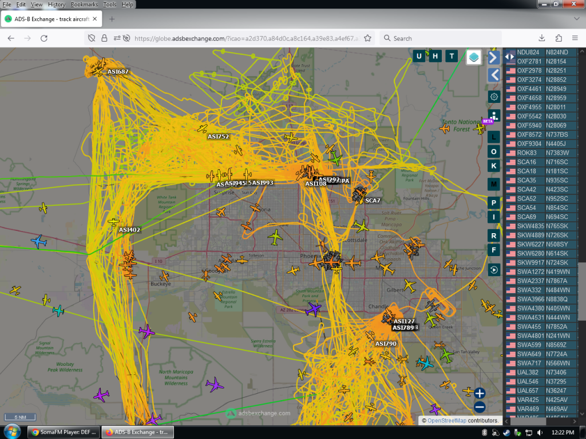Go back one page in Firefox
The width and height of the screenshot is (586, 439).
click(11, 38)
